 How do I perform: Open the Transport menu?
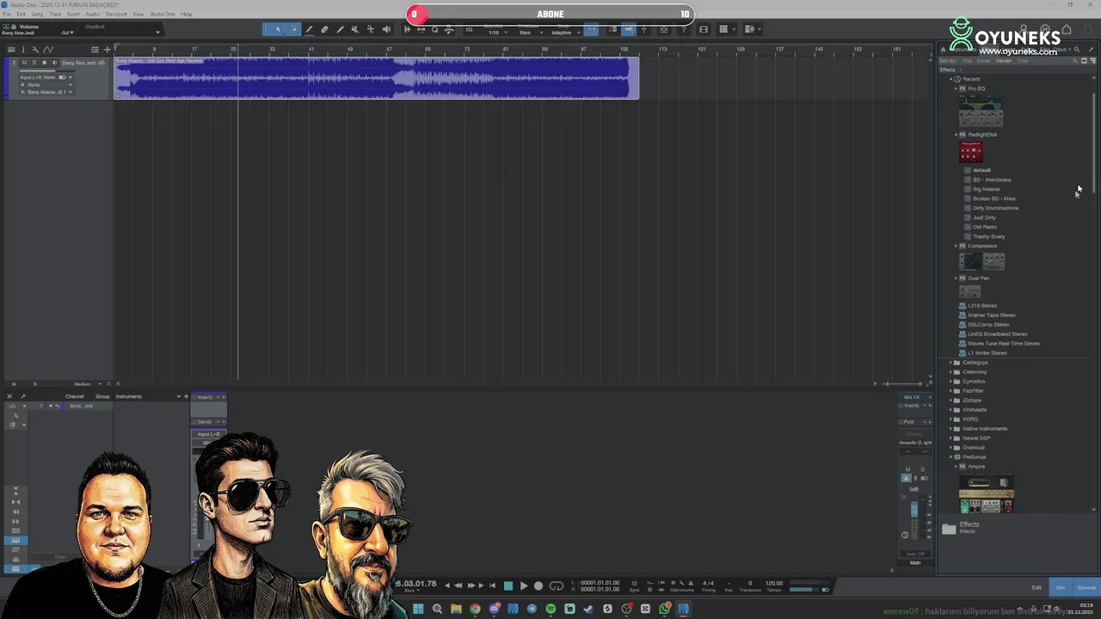pos(116,15)
